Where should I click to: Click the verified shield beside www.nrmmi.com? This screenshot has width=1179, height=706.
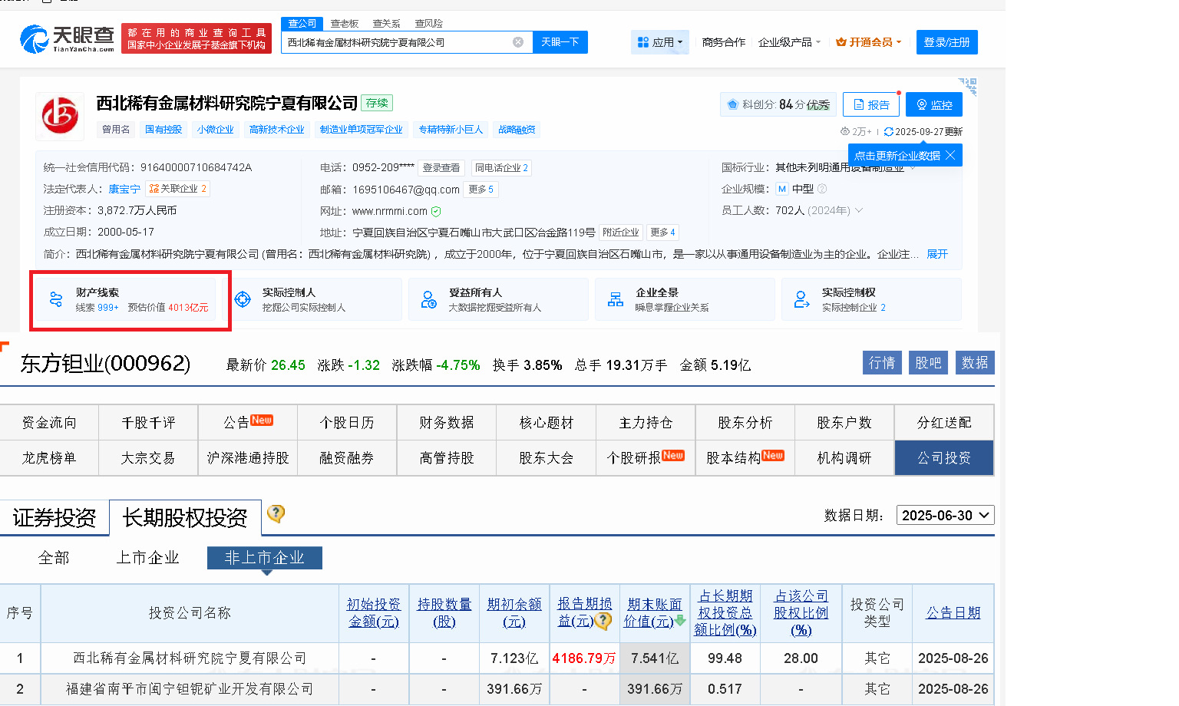436,211
